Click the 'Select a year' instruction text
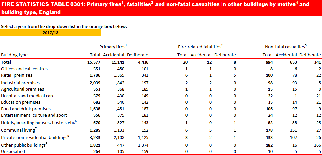Screen dimensions: 322x155 click(64, 27)
